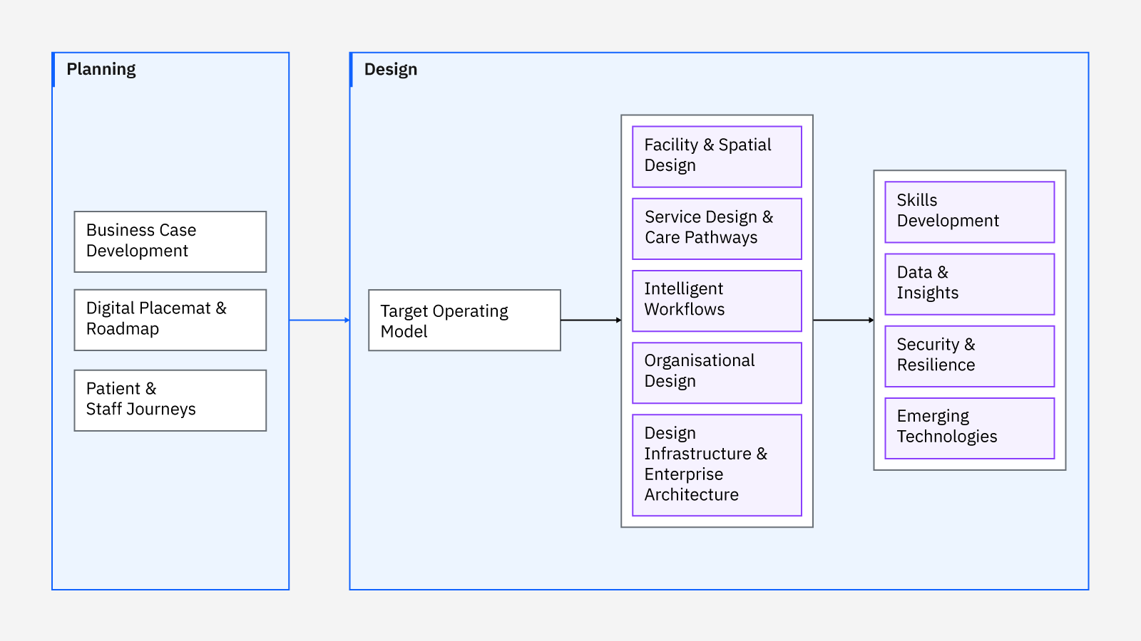
Task: Click the Business Case Development box
Action: pos(170,241)
